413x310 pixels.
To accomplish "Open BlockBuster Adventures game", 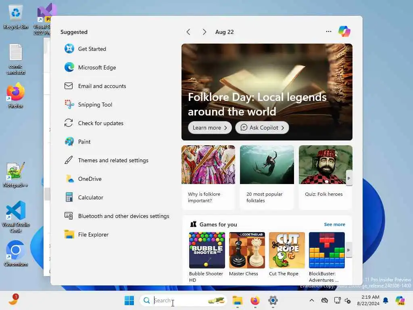I will (327, 257).
